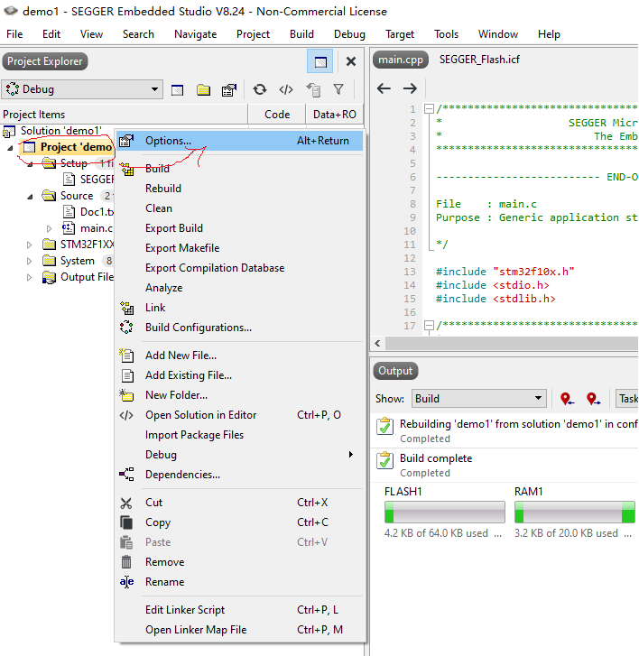The image size is (639, 656).
Task: Click the FLASH1 memory usage bar
Action: 445,513
